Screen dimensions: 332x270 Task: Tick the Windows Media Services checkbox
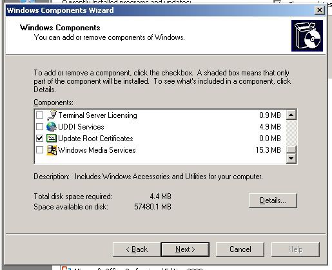[x=39, y=150]
